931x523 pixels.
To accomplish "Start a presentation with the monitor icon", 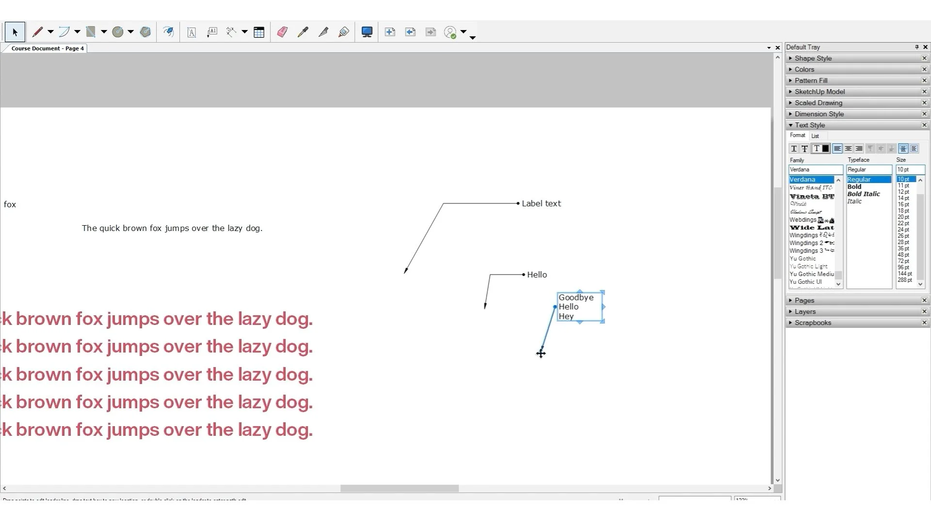I will coord(367,32).
